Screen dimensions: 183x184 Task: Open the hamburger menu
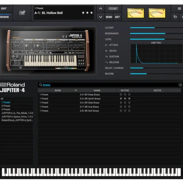pyautogui.click(x=179, y=9)
